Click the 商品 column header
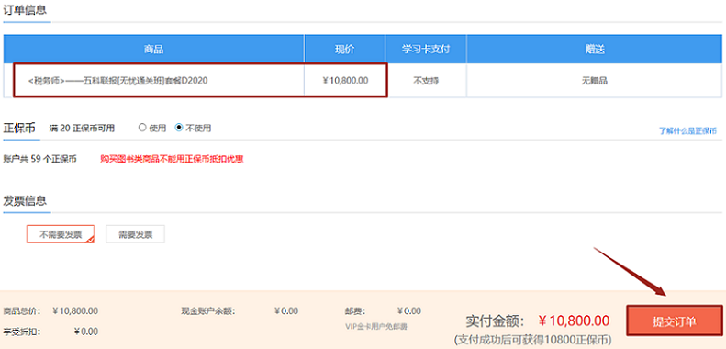The height and width of the screenshot is (349, 726). [x=153, y=49]
